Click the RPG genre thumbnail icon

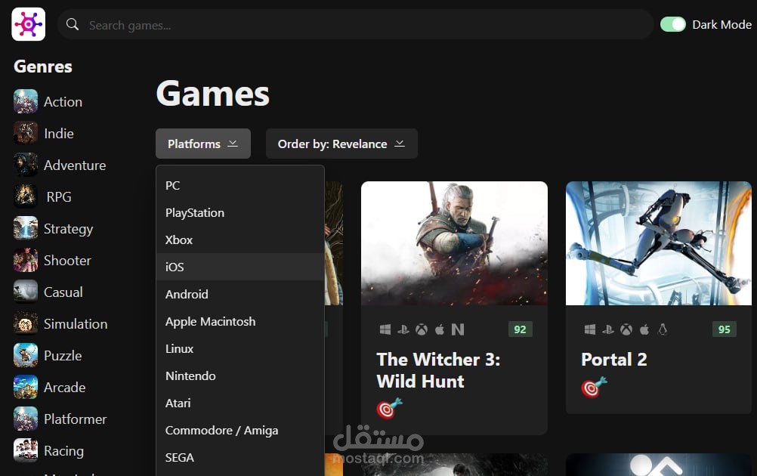26,196
